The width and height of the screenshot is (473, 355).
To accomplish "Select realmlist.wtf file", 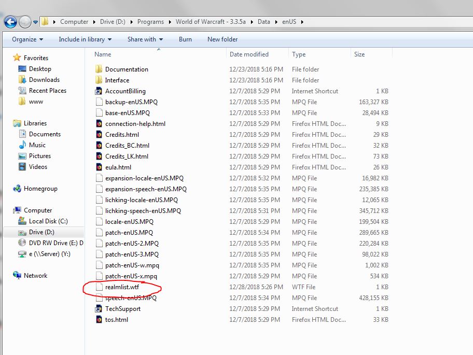I will pos(122,287).
